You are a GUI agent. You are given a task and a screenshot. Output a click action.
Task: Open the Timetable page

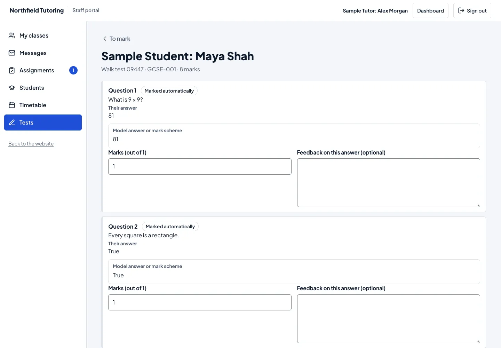click(43, 105)
